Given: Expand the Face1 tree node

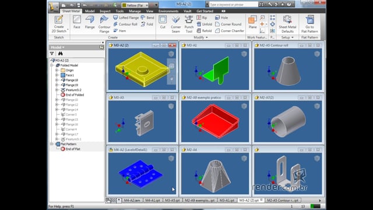Looking at the screenshot, I should [x=57, y=75].
